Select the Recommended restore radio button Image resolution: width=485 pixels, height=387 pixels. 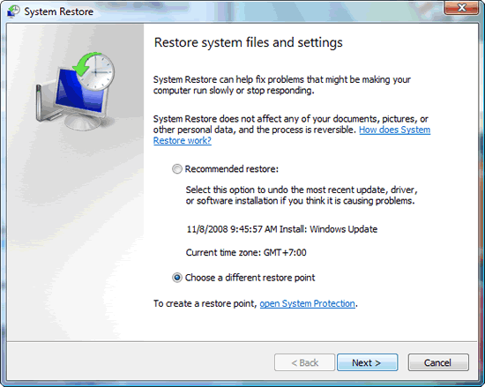coord(177,169)
